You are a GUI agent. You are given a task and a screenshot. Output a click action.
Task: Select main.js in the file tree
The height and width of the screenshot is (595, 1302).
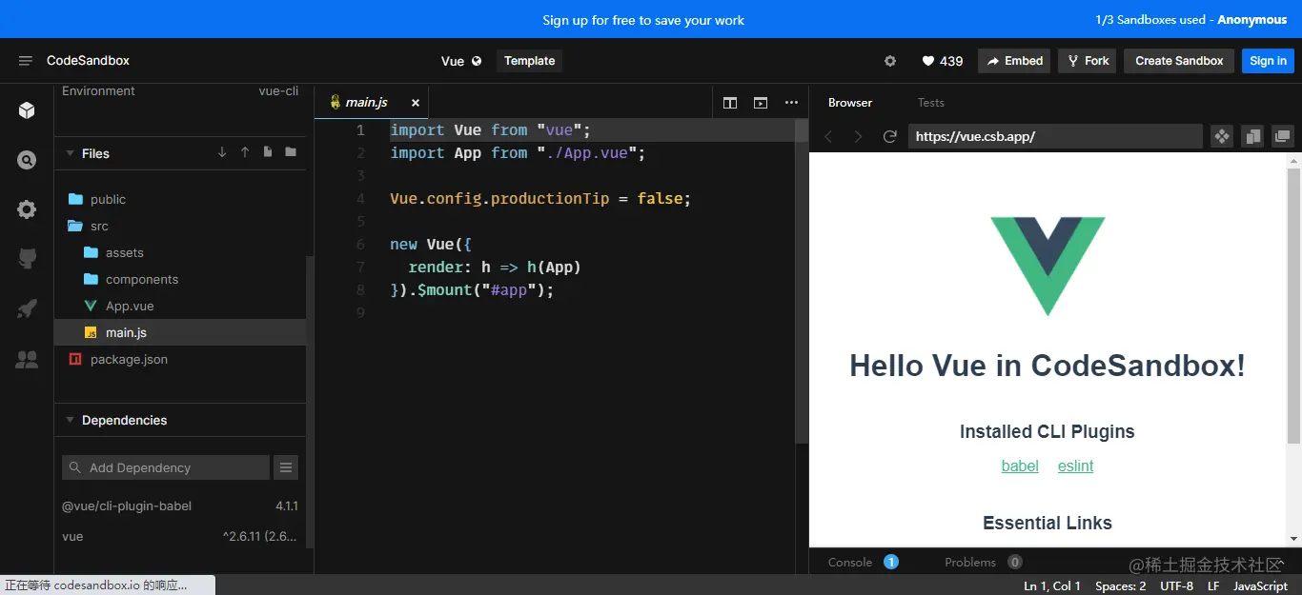[x=180, y=332]
